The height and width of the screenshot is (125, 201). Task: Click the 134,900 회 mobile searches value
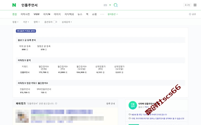pos(82,72)
